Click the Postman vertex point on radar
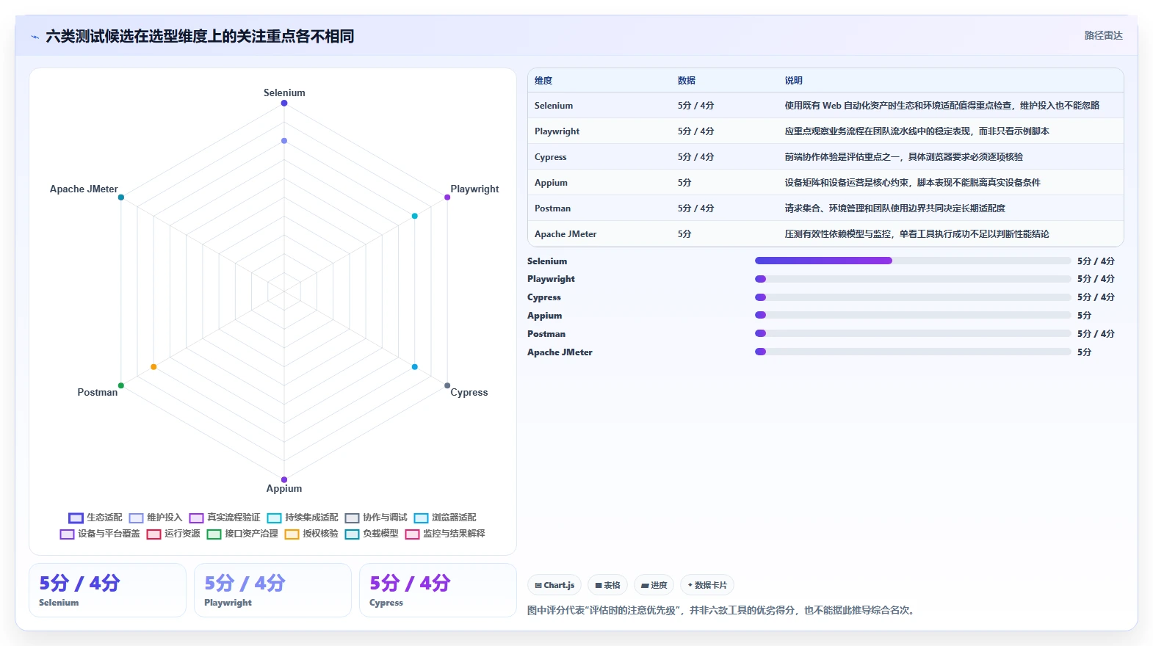Image resolution: width=1153 pixels, height=646 pixels. (x=121, y=385)
